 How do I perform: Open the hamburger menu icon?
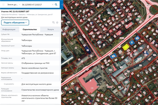[4, 5]
